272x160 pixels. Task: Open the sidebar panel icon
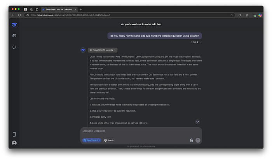pos(14,36)
